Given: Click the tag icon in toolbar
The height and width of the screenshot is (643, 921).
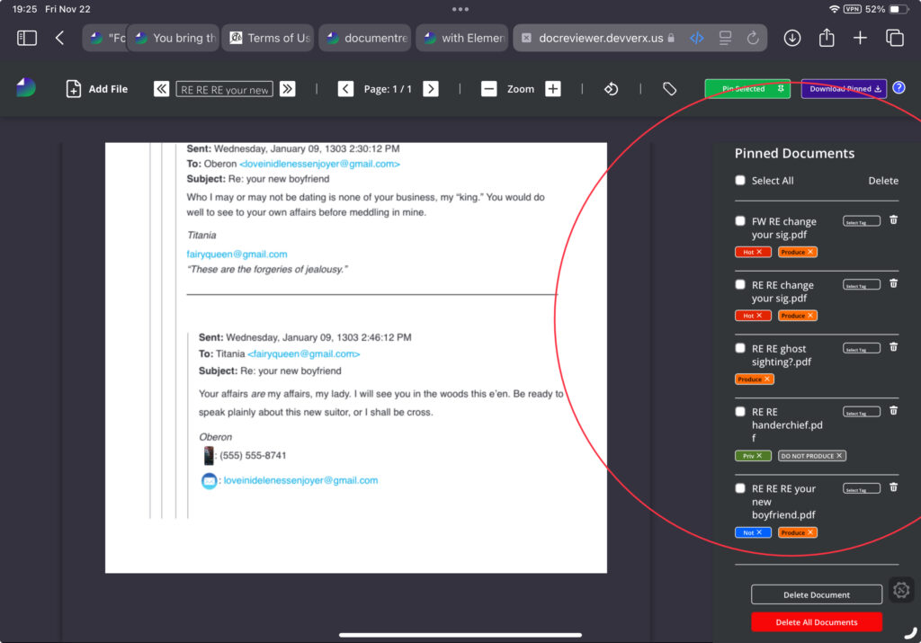Looking at the screenshot, I should click(669, 89).
